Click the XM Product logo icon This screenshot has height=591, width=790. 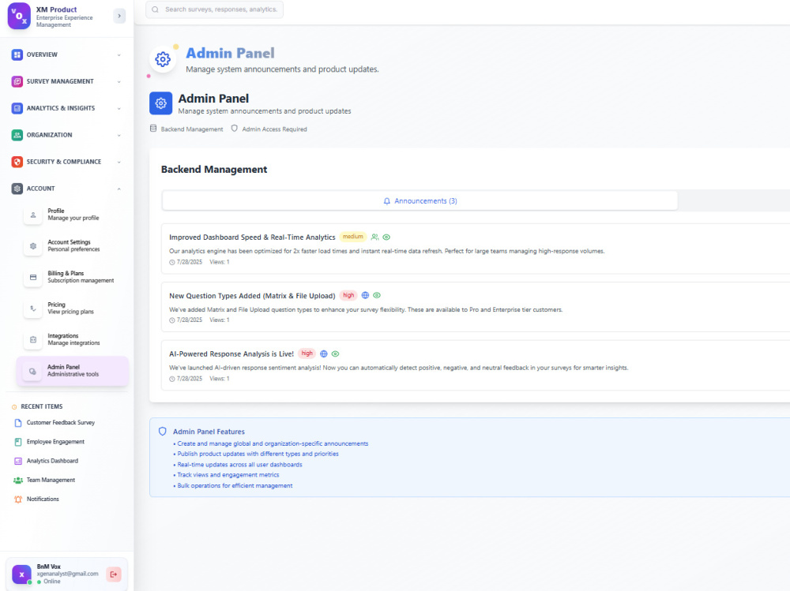[19, 16]
